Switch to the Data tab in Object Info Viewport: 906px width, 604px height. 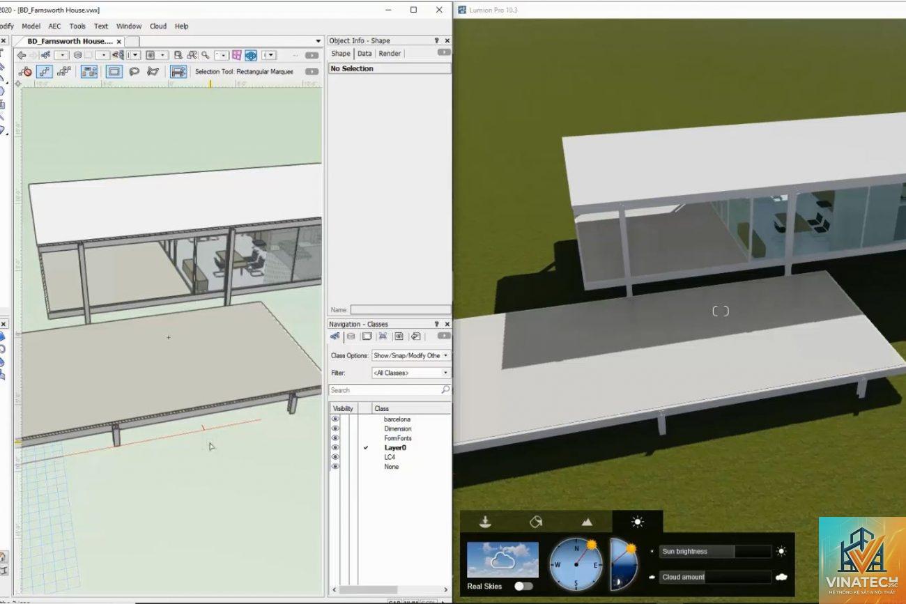364,54
